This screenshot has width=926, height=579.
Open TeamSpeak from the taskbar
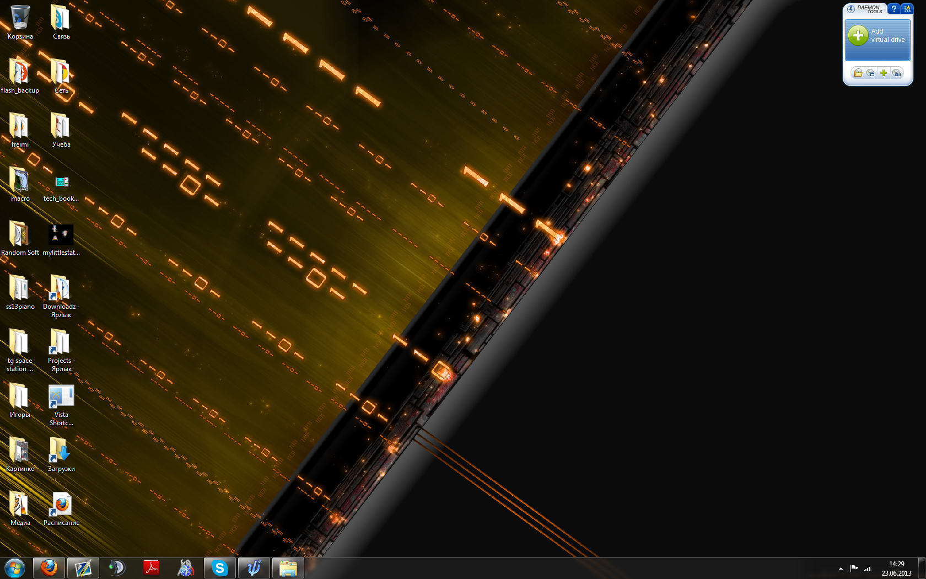coord(117,568)
